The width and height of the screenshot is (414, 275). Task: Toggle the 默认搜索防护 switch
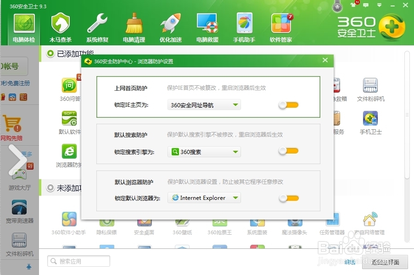tap(289, 151)
